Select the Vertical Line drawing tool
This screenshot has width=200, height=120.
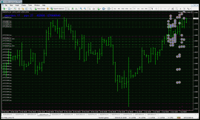[161, 9]
